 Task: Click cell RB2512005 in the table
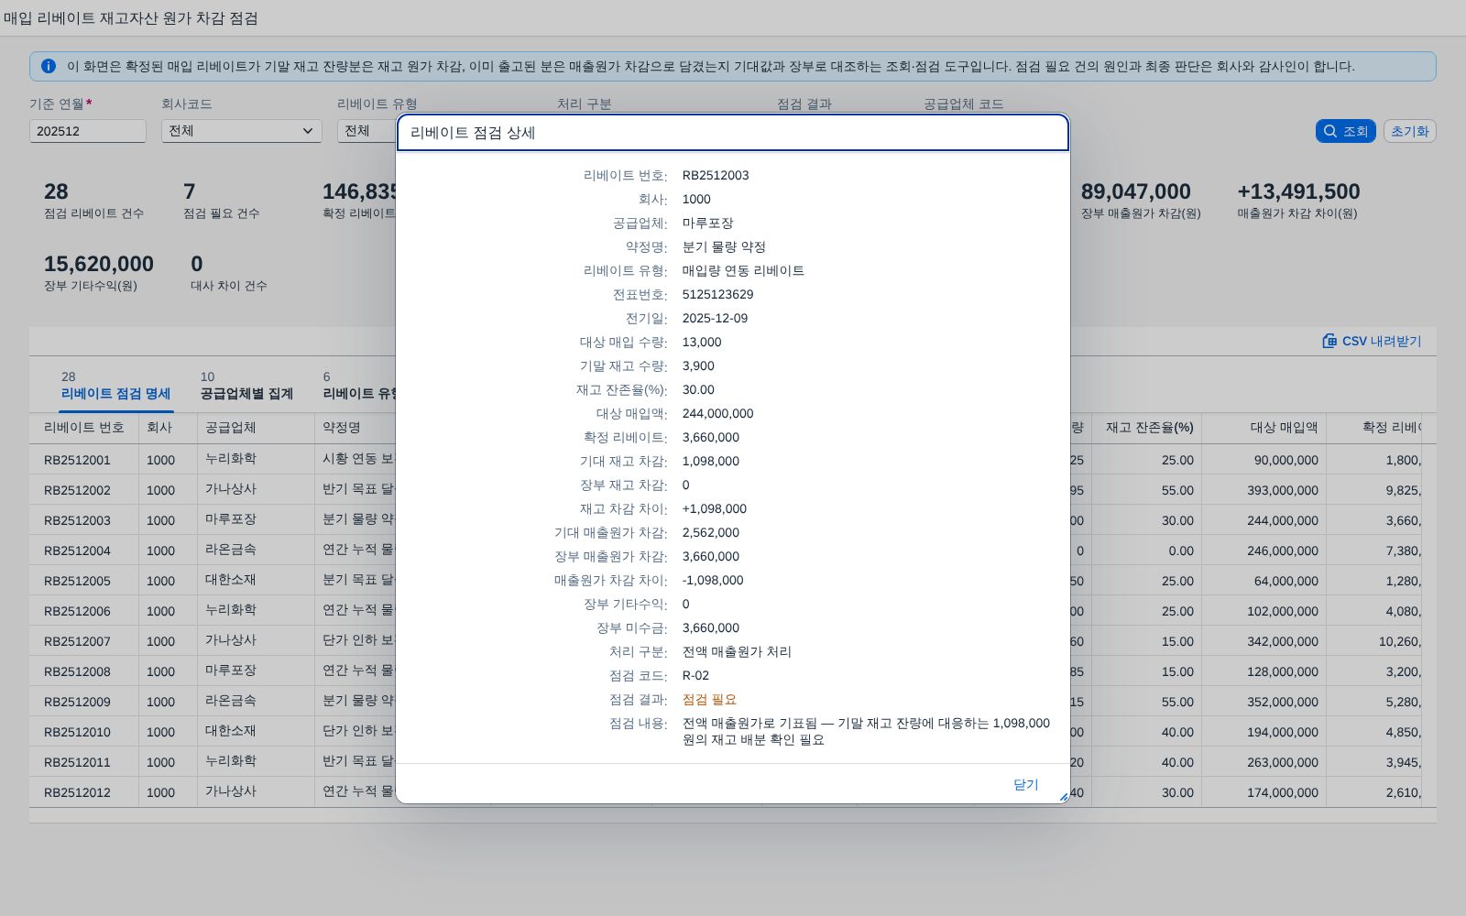(77, 581)
